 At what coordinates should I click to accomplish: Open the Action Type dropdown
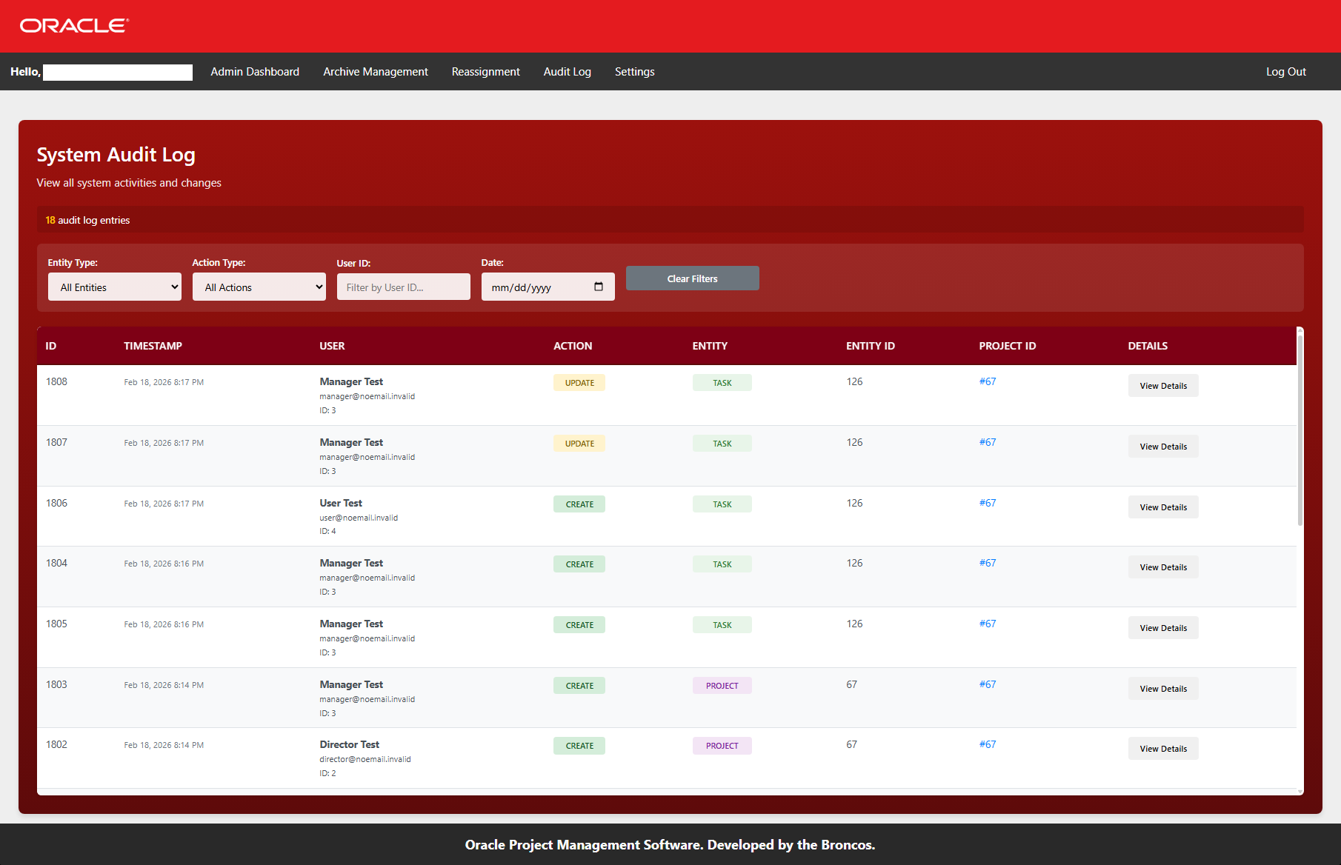[x=259, y=287]
